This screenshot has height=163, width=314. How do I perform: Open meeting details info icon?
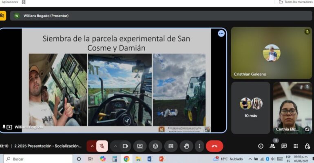click(x=261, y=146)
